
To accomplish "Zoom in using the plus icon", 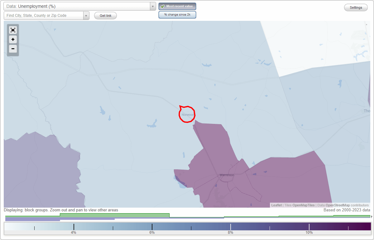I will 13,40.
